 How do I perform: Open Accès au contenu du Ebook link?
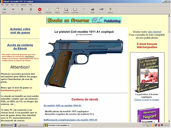click(20, 47)
